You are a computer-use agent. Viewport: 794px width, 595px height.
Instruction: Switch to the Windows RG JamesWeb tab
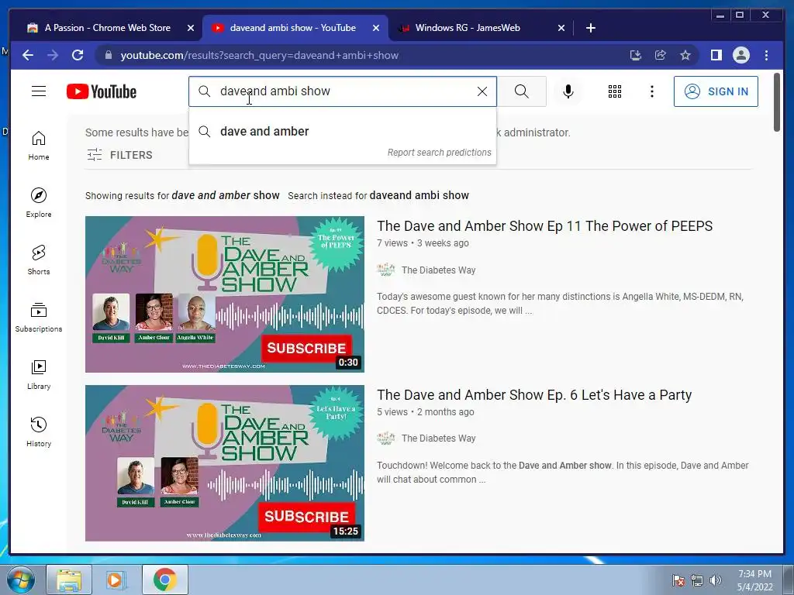pos(468,28)
